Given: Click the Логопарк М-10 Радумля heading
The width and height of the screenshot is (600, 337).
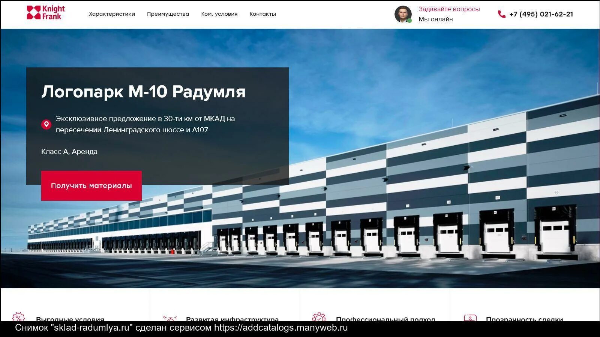Looking at the screenshot, I should click(143, 92).
